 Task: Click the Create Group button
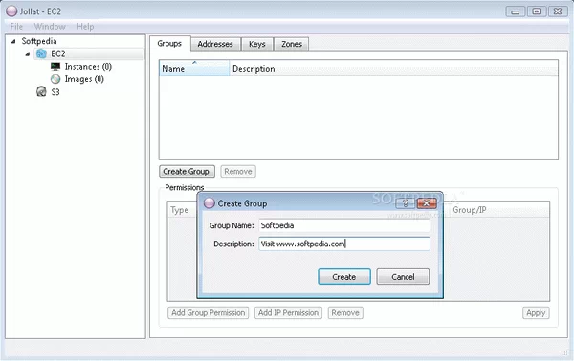point(187,171)
